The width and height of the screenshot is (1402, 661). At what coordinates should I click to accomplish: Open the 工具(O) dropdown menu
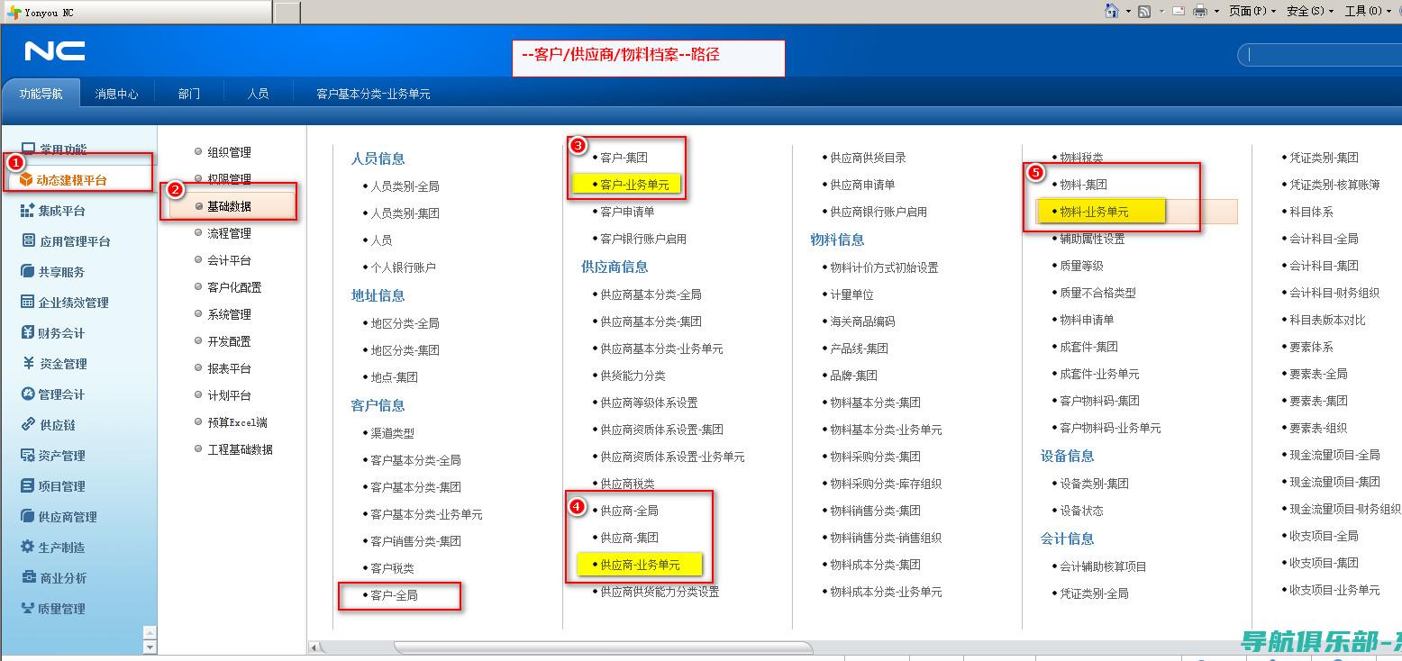(x=1368, y=11)
